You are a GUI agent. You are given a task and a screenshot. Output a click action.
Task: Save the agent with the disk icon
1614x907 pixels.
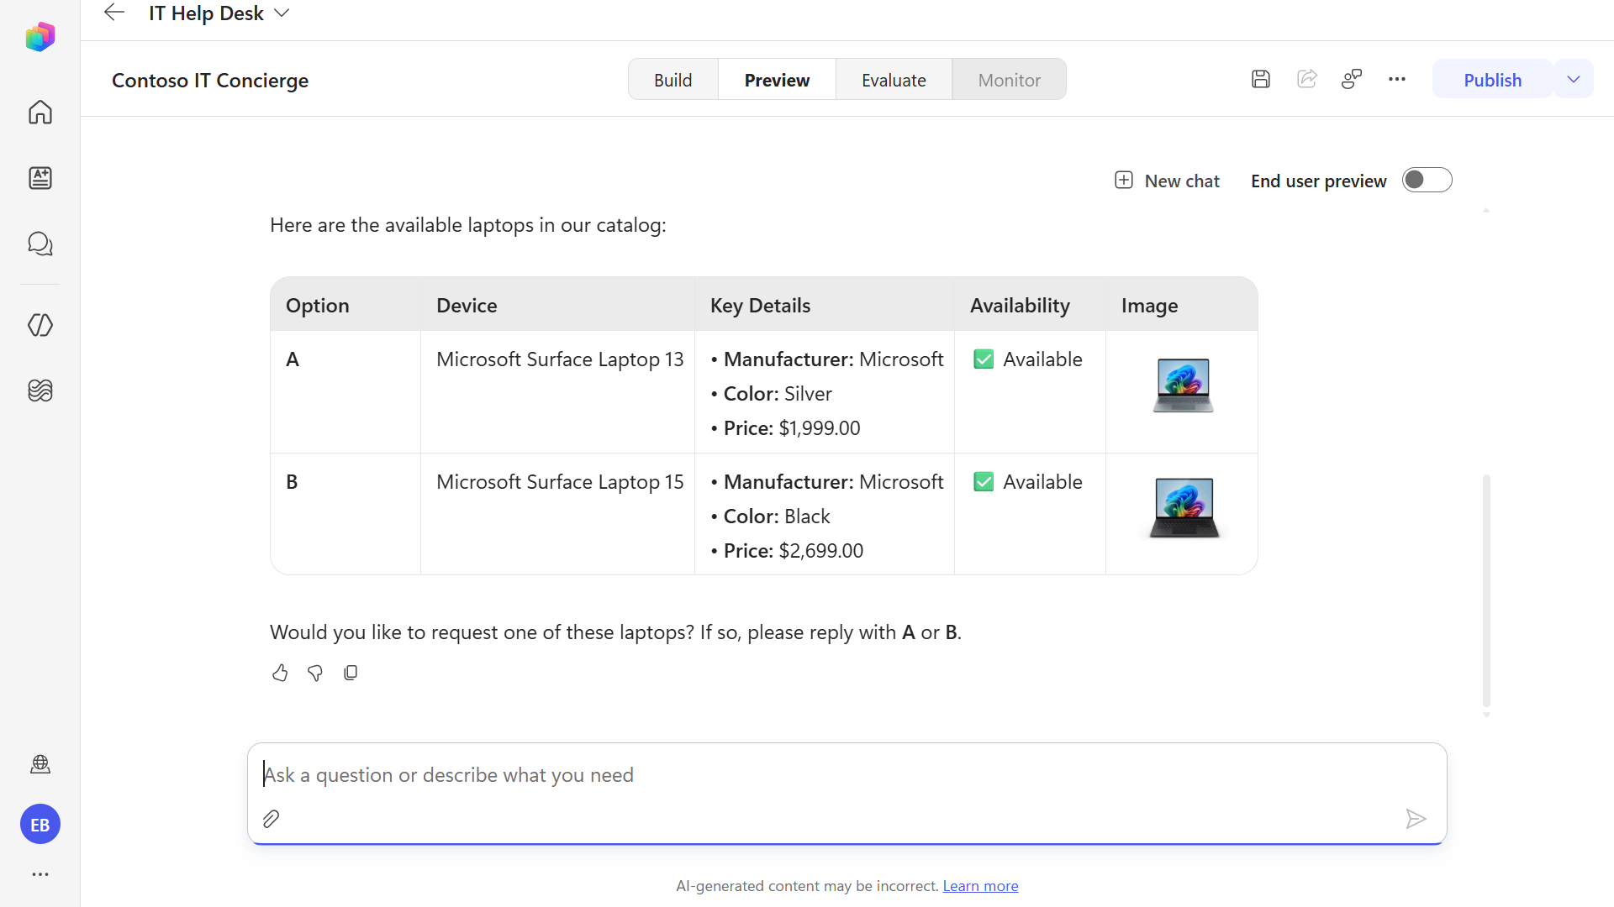pyautogui.click(x=1260, y=79)
